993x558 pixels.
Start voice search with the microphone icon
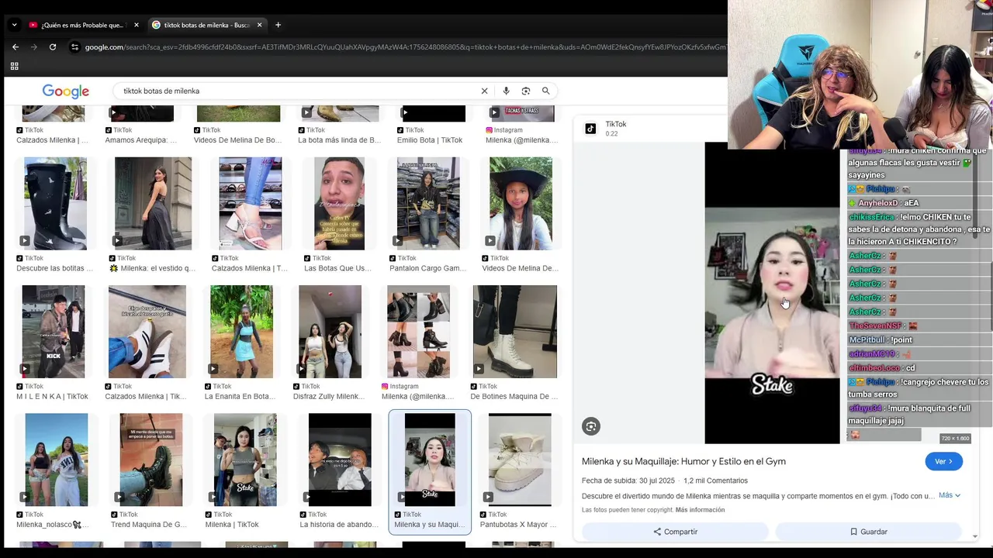tap(506, 91)
